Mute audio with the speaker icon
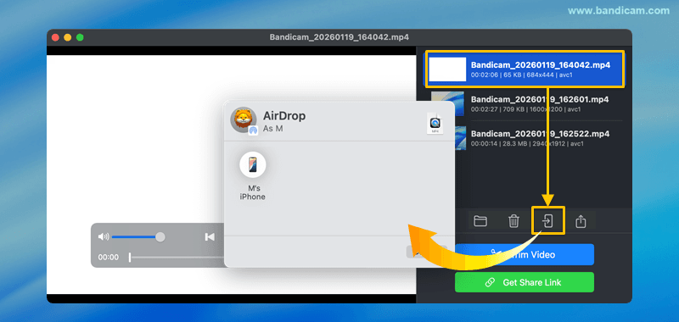The image size is (679, 322). click(x=104, y=236)
